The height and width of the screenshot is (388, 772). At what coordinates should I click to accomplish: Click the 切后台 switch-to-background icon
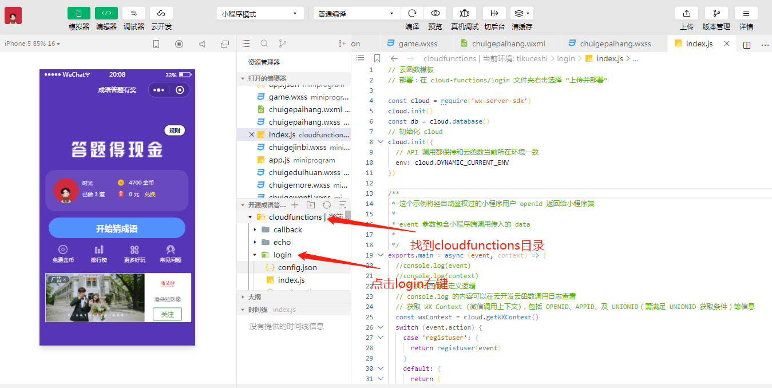coord(494,13)
